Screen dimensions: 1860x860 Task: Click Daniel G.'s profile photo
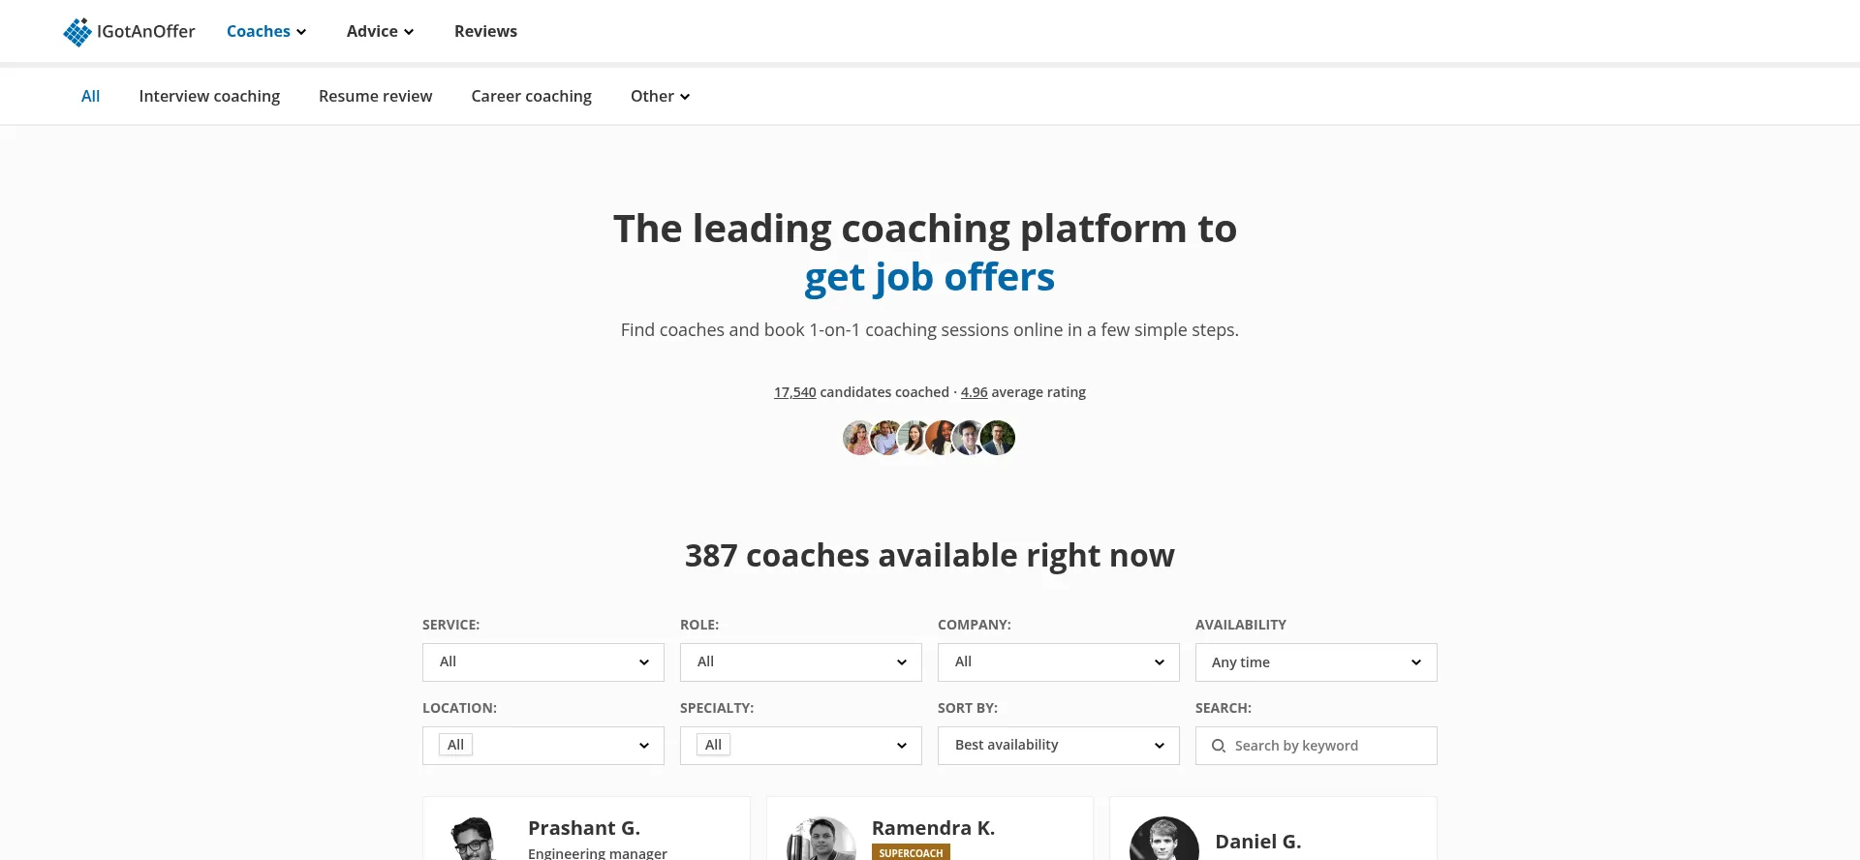(x=1163, y=841)
